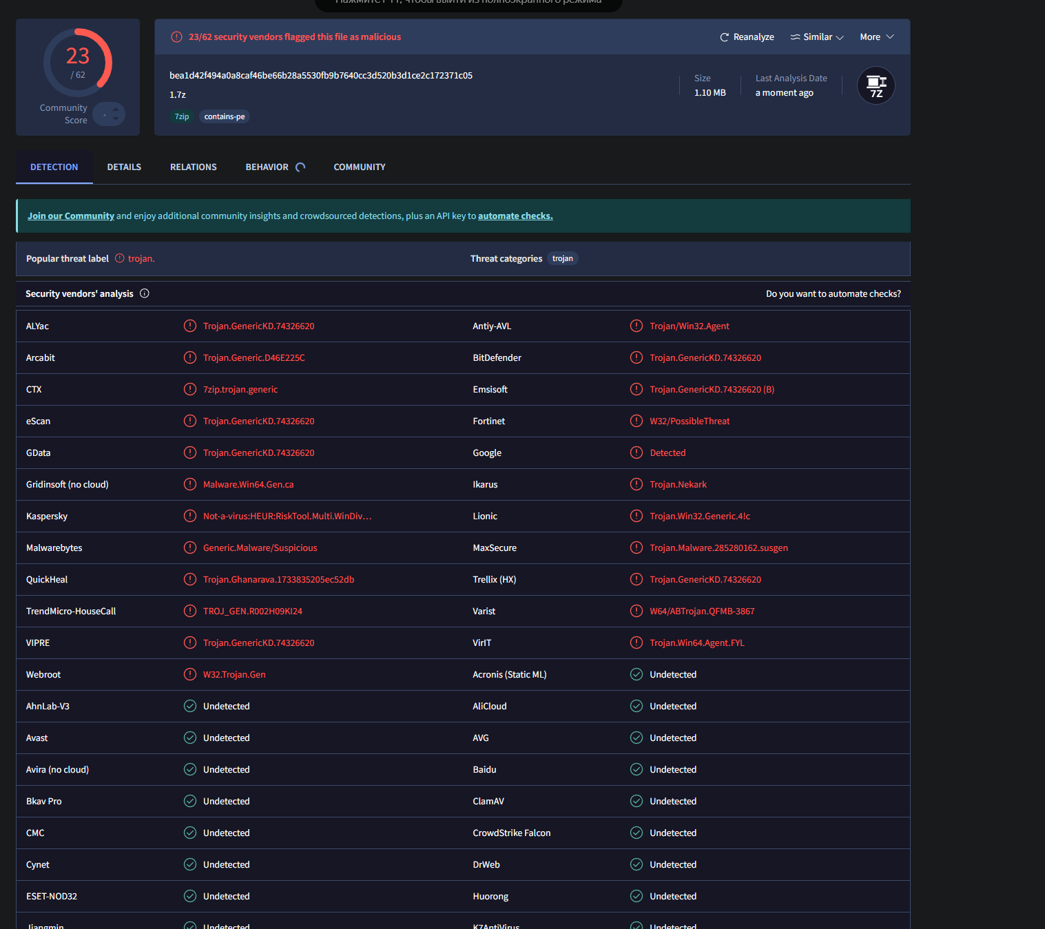Select Gridinsoft Malware.Win64.Gen.ca result
1045x929 pixels.
(248, 485)
